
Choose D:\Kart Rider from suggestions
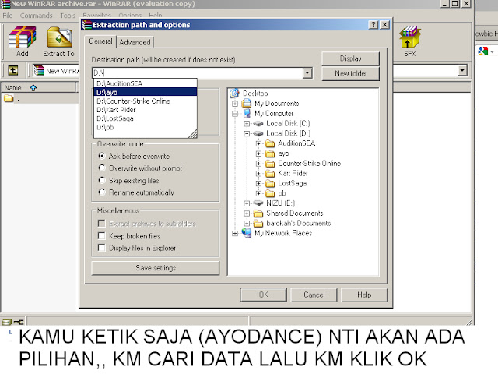146,110
